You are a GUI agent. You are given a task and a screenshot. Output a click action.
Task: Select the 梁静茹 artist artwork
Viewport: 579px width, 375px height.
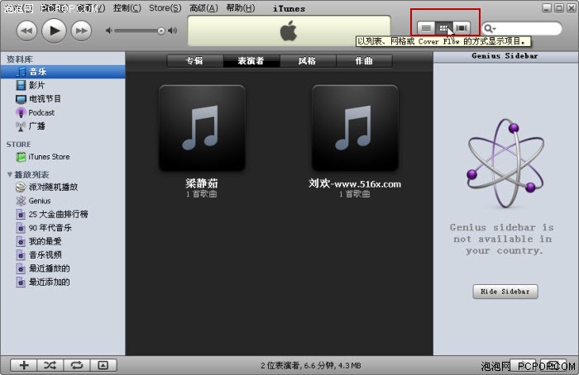tap(202, 128)
